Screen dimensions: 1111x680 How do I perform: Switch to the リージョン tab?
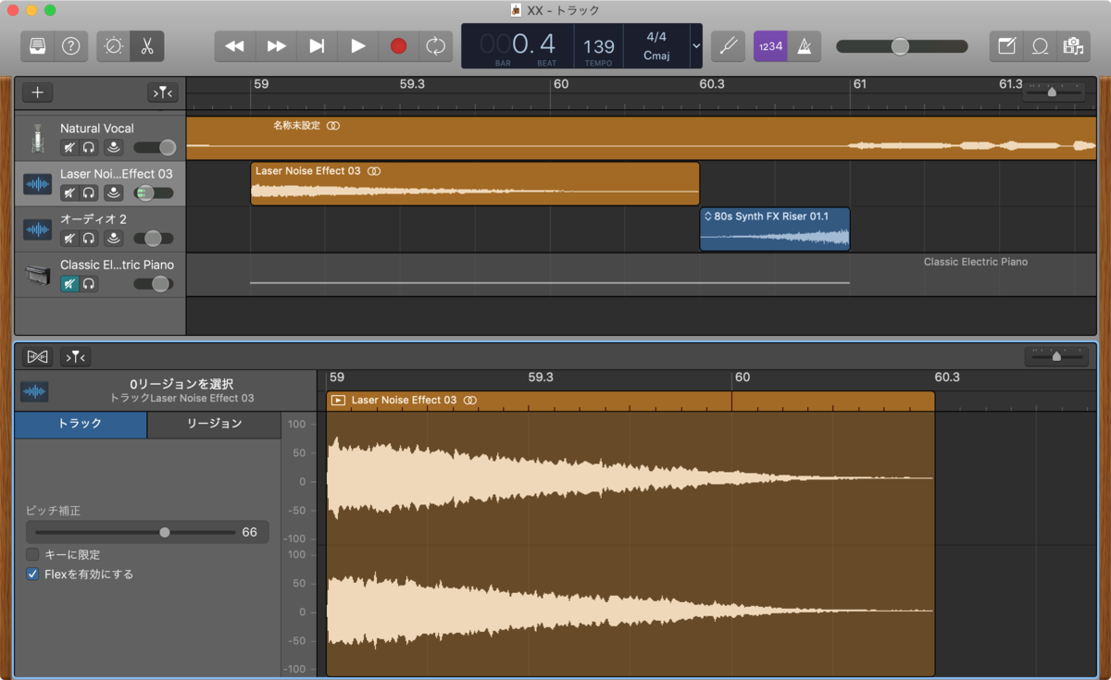point(214,424)
